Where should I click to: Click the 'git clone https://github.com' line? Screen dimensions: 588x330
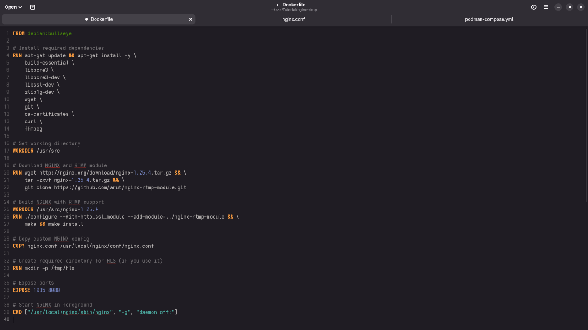coord(106,187)
